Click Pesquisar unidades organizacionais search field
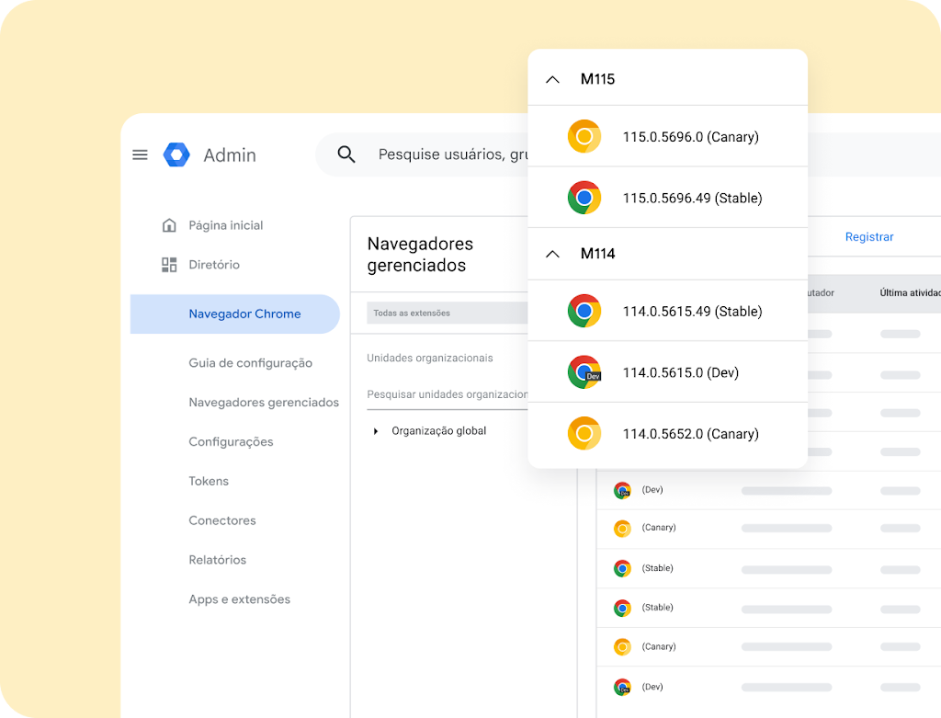This screenshot has width=941, height=718. click(447, 394)
